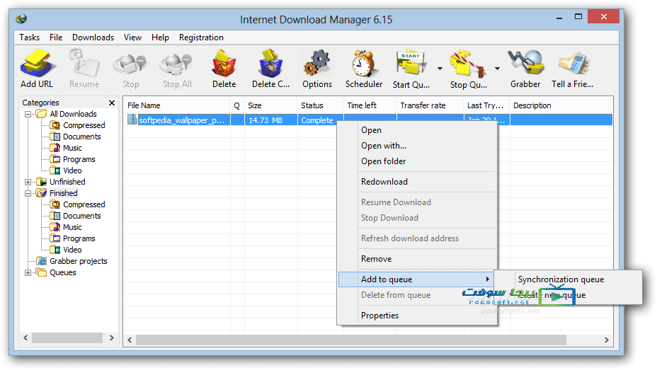Click the IDM application icon in title bar
657x370 pixels.
tap(21, 19)
